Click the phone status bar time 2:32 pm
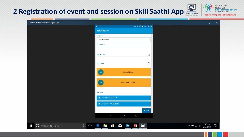 click(x=149, y=26)
